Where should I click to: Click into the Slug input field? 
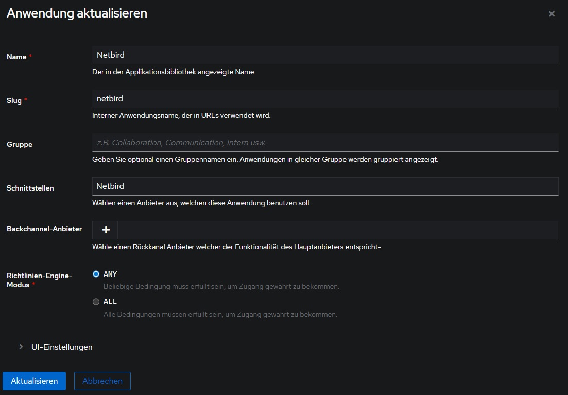click(x=325, y=99)
